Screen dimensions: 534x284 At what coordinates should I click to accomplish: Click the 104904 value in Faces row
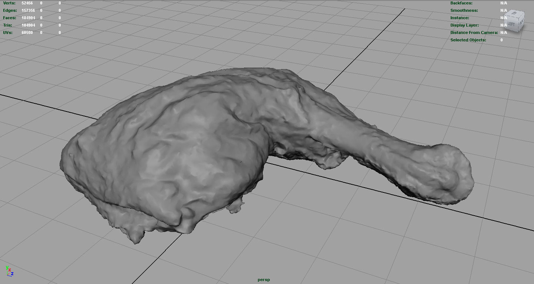click(x=28, y=18)
